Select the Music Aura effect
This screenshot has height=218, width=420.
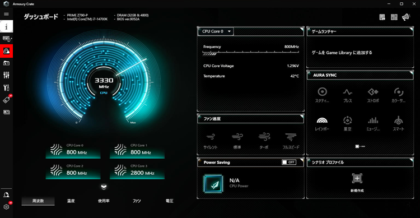373,123
